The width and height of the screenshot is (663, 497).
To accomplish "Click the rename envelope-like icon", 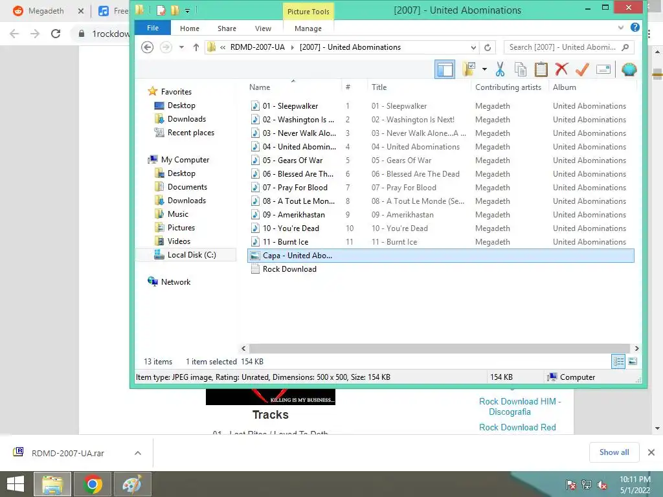I will pyautogui.click(x=603, y=69).
